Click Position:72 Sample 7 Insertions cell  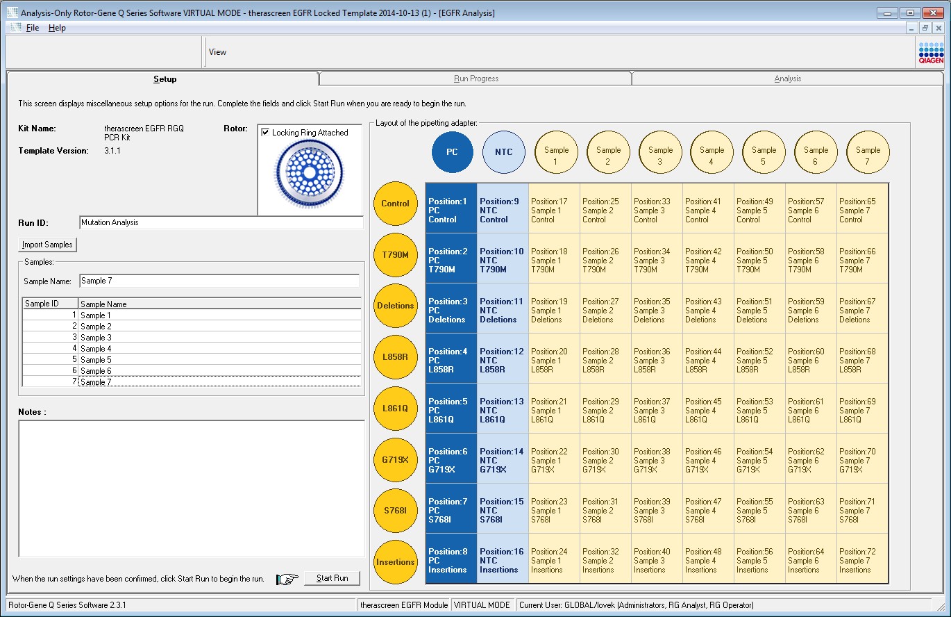coord(862,559)
